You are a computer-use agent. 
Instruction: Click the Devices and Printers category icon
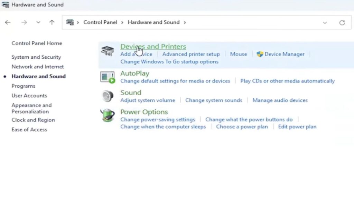pos(107,51)
